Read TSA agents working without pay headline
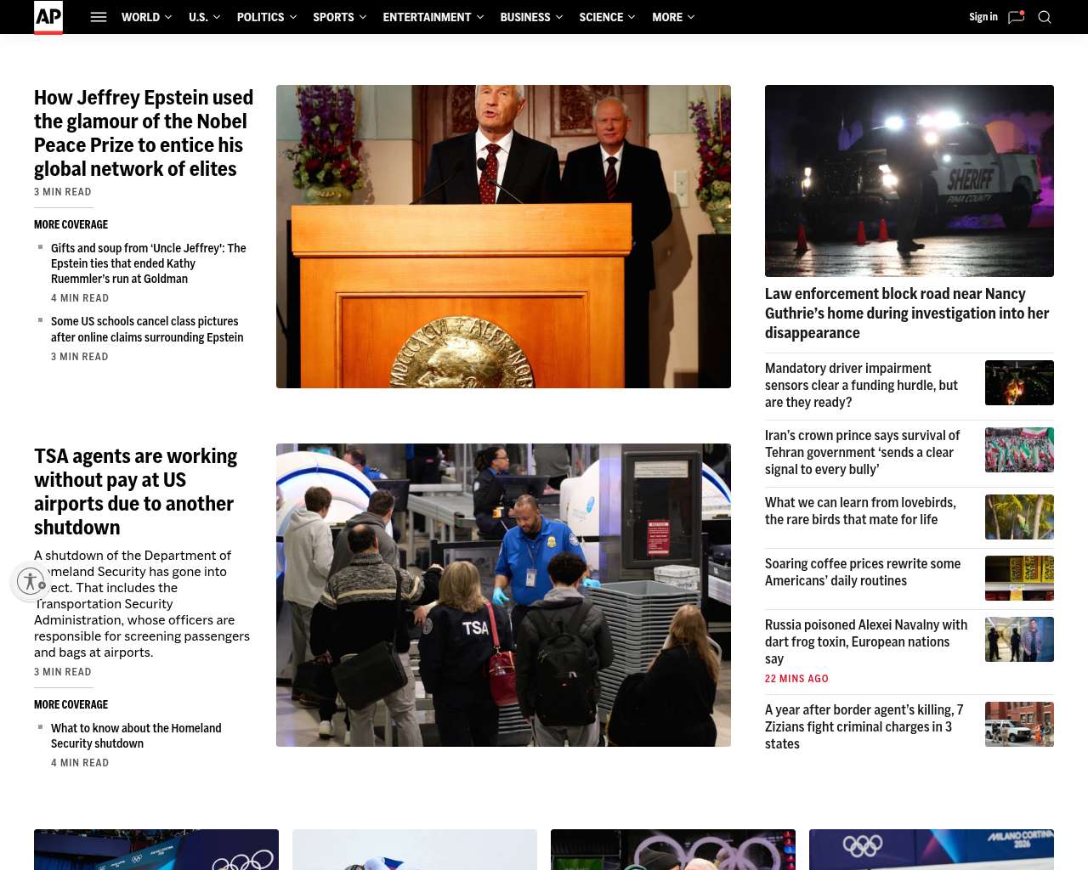 (136, 492)
